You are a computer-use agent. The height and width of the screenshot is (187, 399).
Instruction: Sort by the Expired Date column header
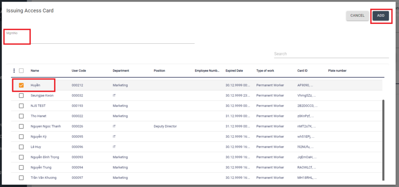234,71
